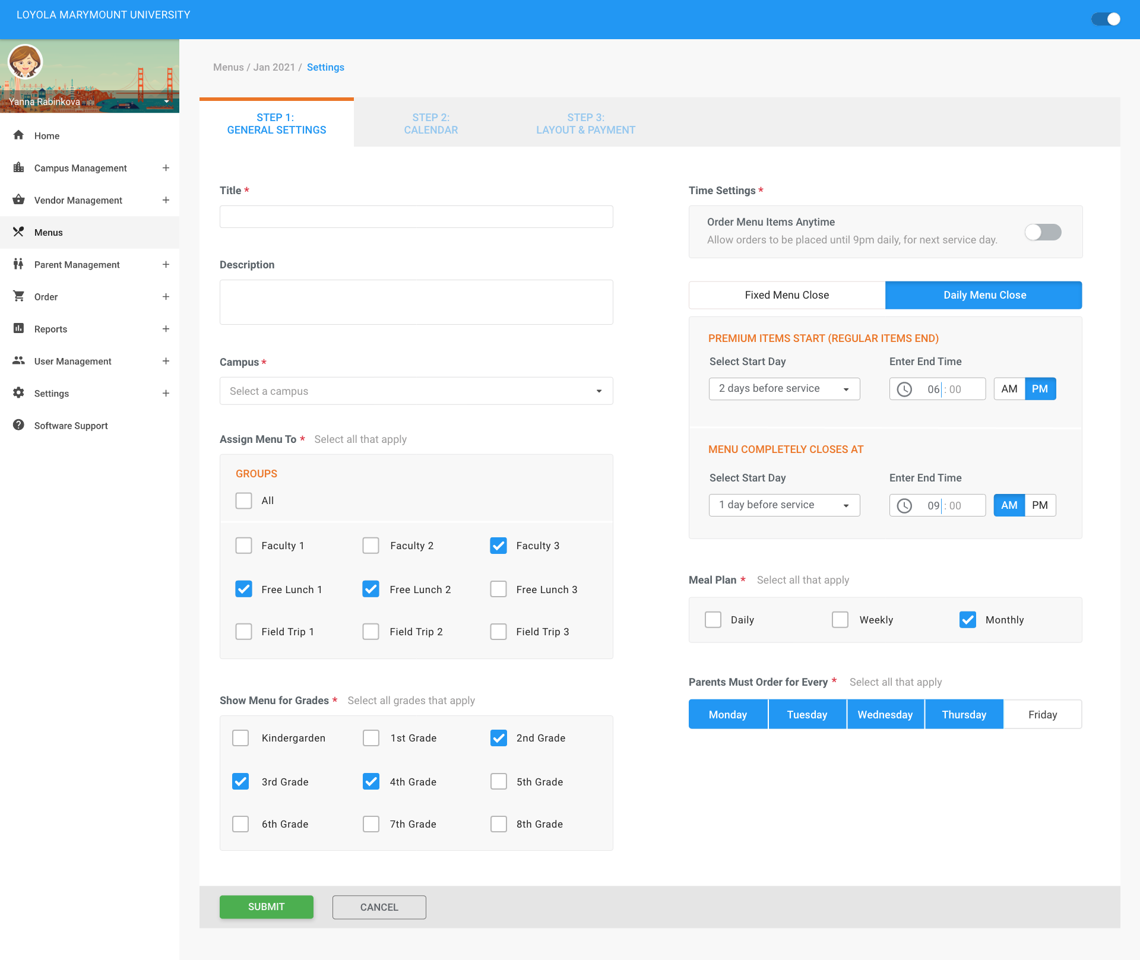Enable the Order Menu Items Anytime switch
1140x960 pixels.
click(1043, 232)
